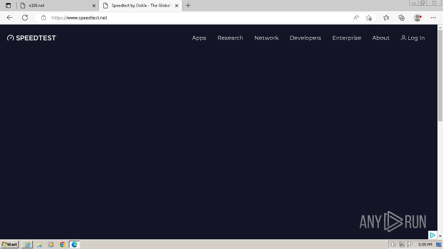The width and height of the screenshot is (443, 249).
Task: Click the page scrollbar up arrow
Action: (x=440, y=27)
